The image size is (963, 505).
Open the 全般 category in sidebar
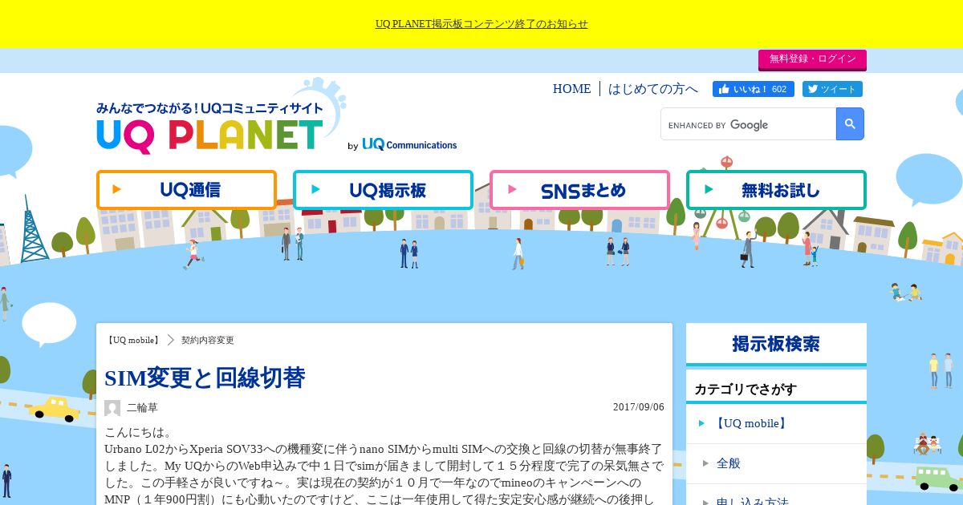coord(776,463)
